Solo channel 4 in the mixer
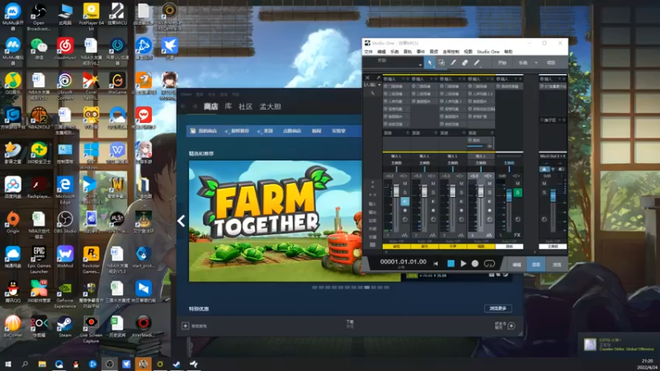This screenshot has width=660, height=371. 489,192
